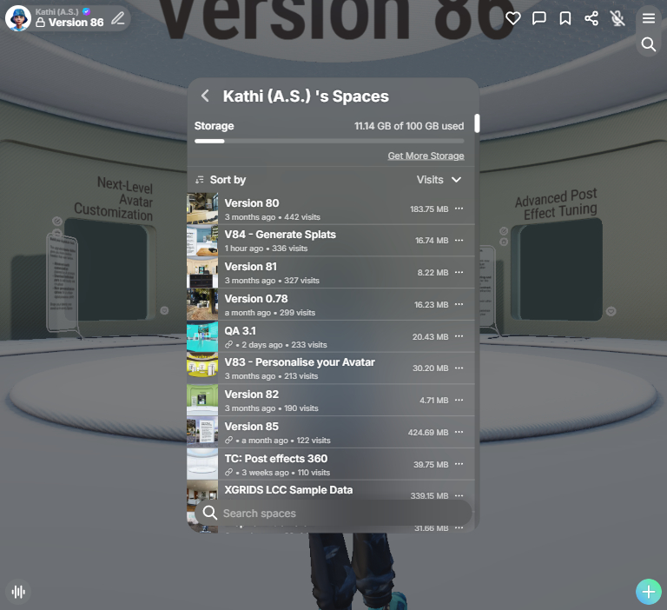Click the Search spaces input field
Screen dimensions: 667x610
coord(339,514)
